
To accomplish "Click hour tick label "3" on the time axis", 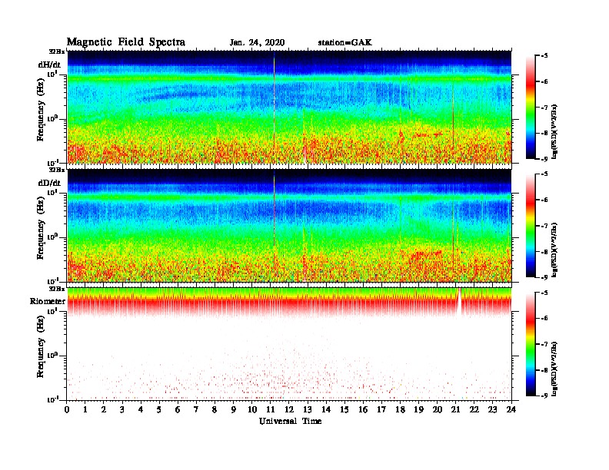I will click(x=122, y=409).
